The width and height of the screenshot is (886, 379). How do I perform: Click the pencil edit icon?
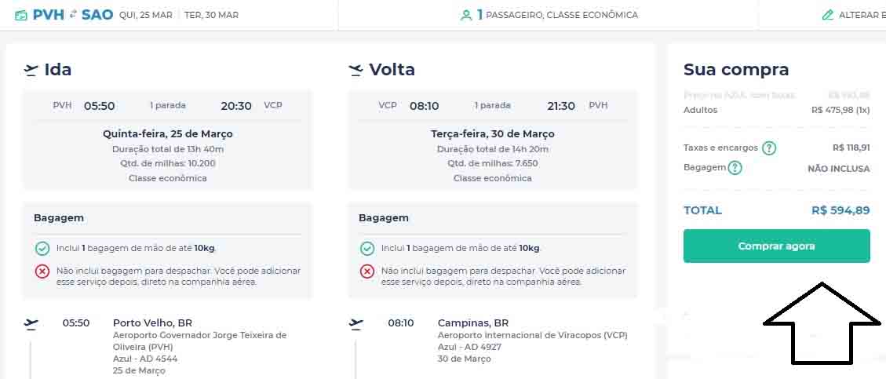[x=827, y=15]
